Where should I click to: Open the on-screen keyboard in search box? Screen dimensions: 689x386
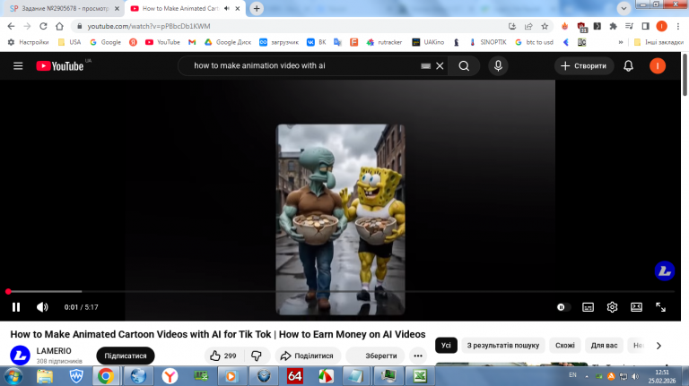click(x=425, y=65)
